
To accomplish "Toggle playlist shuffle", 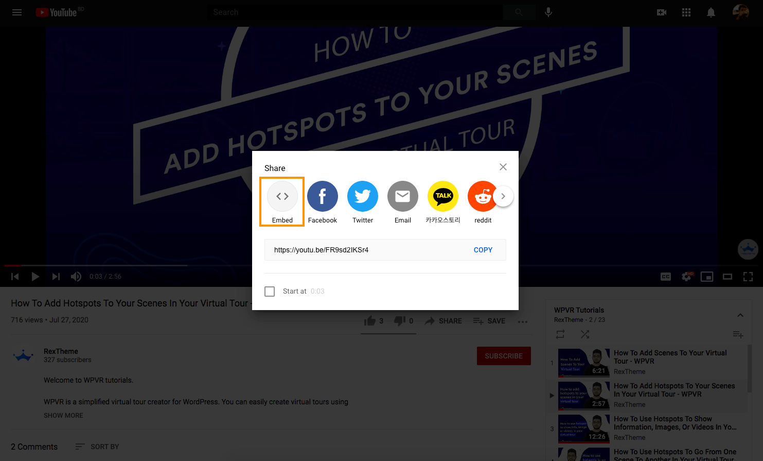I will (x=585, y=334).
